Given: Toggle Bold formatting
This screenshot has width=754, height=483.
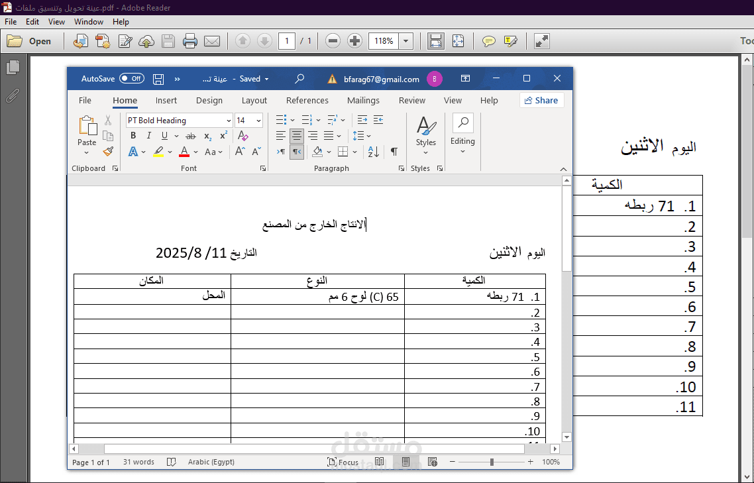Looking at the screenshot, I should coord(133,136).
